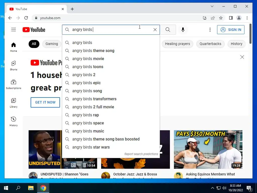Choose suggestion "angry birds transformers"
This screenshot has width=257, height=193.
(x=111, y=99)
